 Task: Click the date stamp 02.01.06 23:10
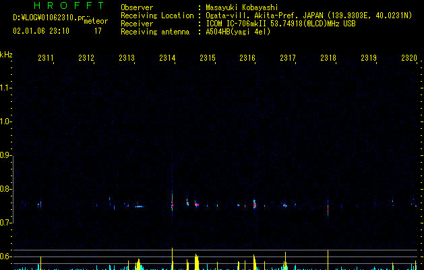pyautogui.click(x=41, y=31)
